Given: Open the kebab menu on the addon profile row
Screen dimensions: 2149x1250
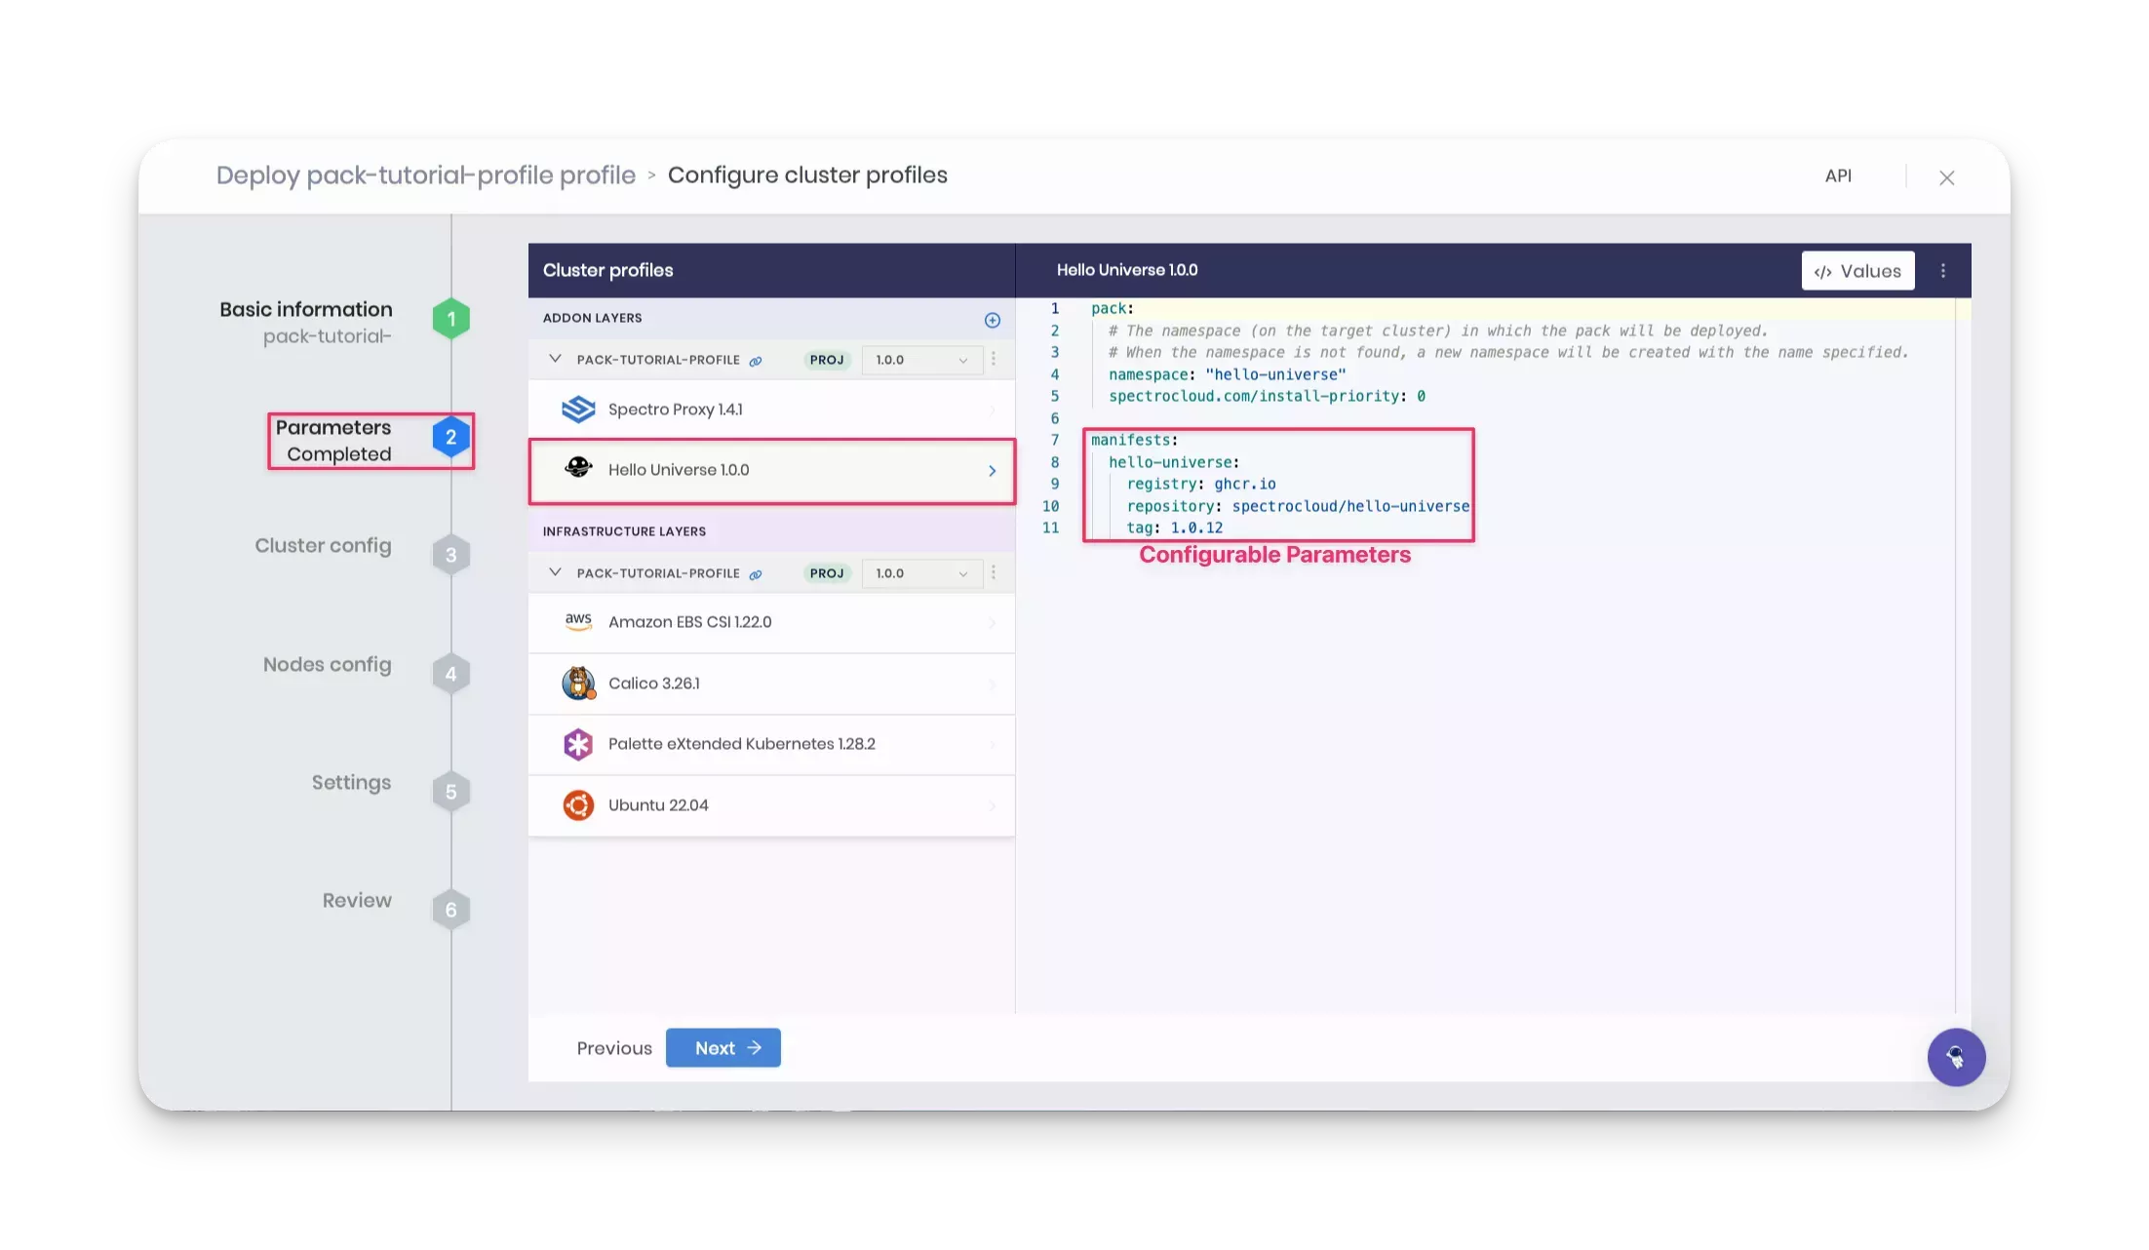Looking at the screenshot, I should [x=994, y=359].
